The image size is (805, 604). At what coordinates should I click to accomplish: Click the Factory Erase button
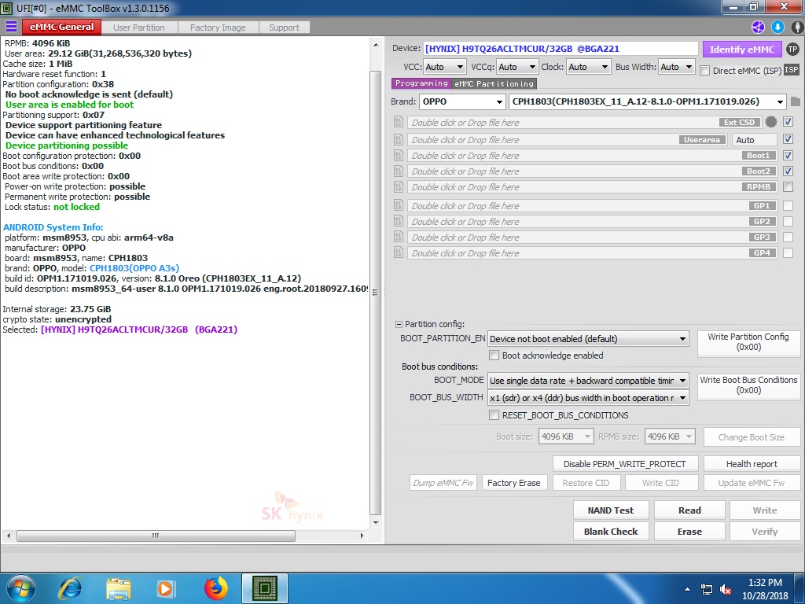click(514, 483)
